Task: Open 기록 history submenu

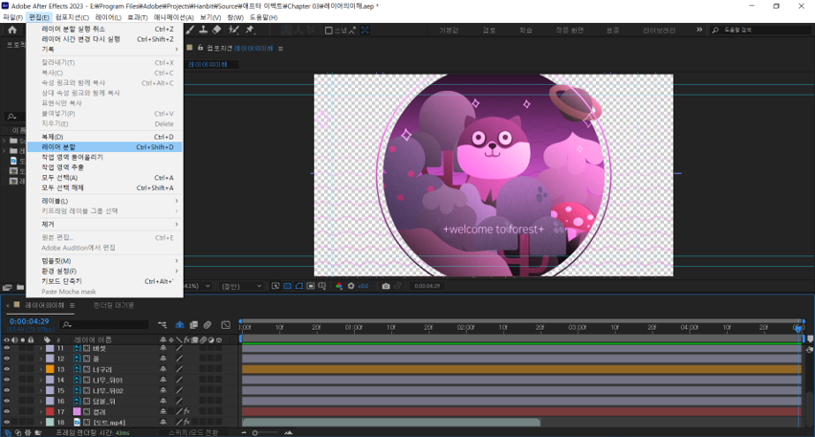Action: 104,50
